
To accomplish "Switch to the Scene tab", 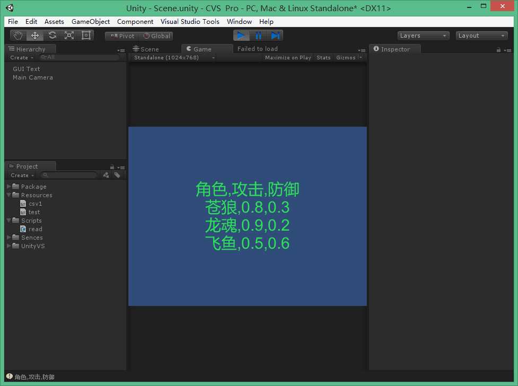I will (146, 49).
